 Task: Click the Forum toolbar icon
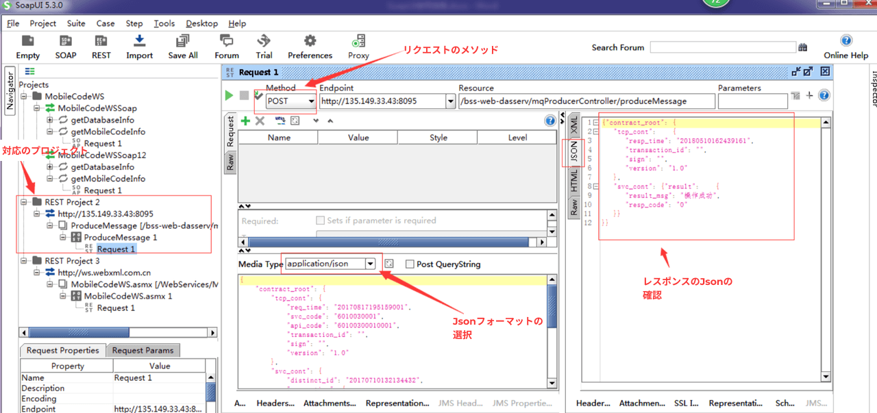[226, 41]
